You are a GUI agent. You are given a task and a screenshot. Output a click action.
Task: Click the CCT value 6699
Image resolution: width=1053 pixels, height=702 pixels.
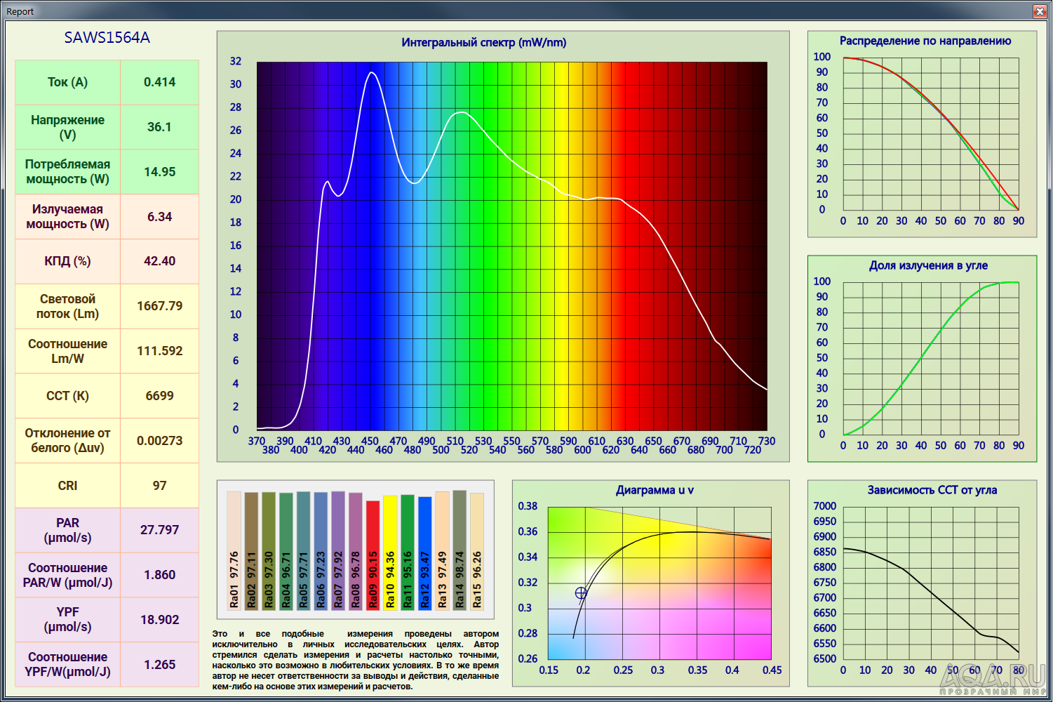pos(160,396)
